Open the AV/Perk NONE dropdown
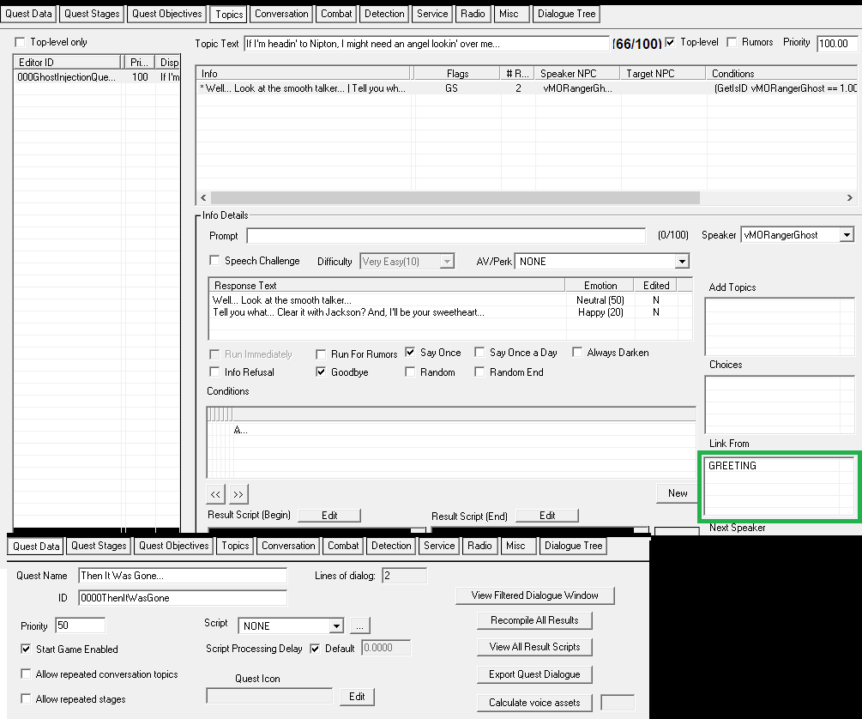Image resolution: width=862 pixels, height=719 pixels. coord(682,262)
